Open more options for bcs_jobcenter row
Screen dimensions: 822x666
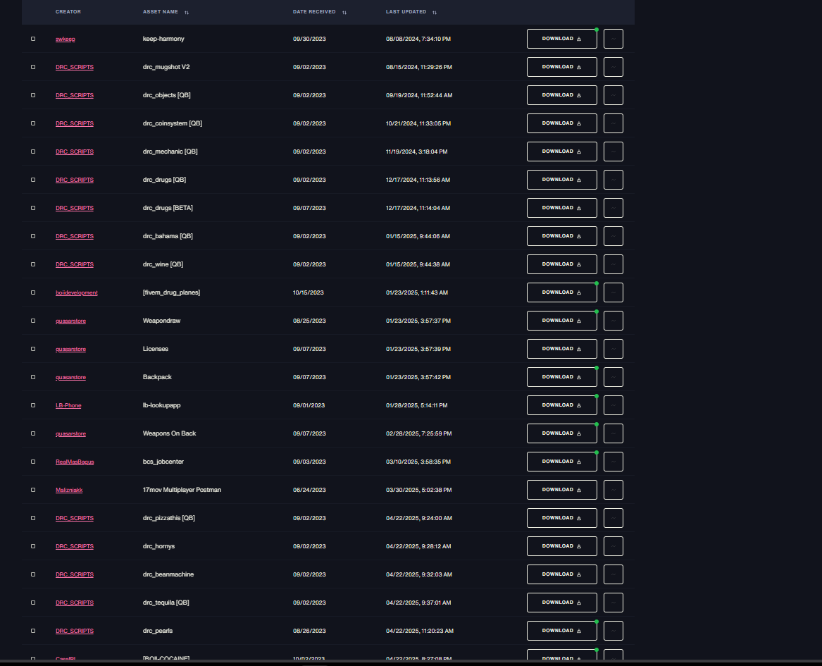coord(614,462)
